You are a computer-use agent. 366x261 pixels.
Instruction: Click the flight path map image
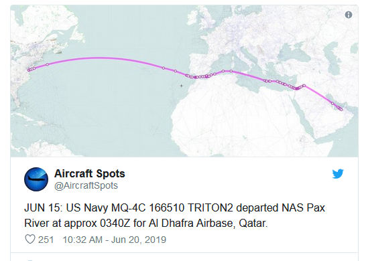184,81
